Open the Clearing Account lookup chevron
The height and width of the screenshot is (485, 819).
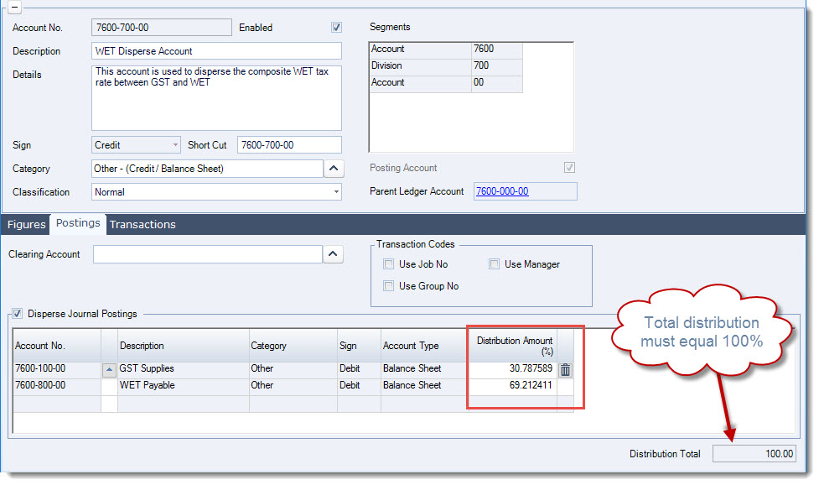click(x=334, y=254)
